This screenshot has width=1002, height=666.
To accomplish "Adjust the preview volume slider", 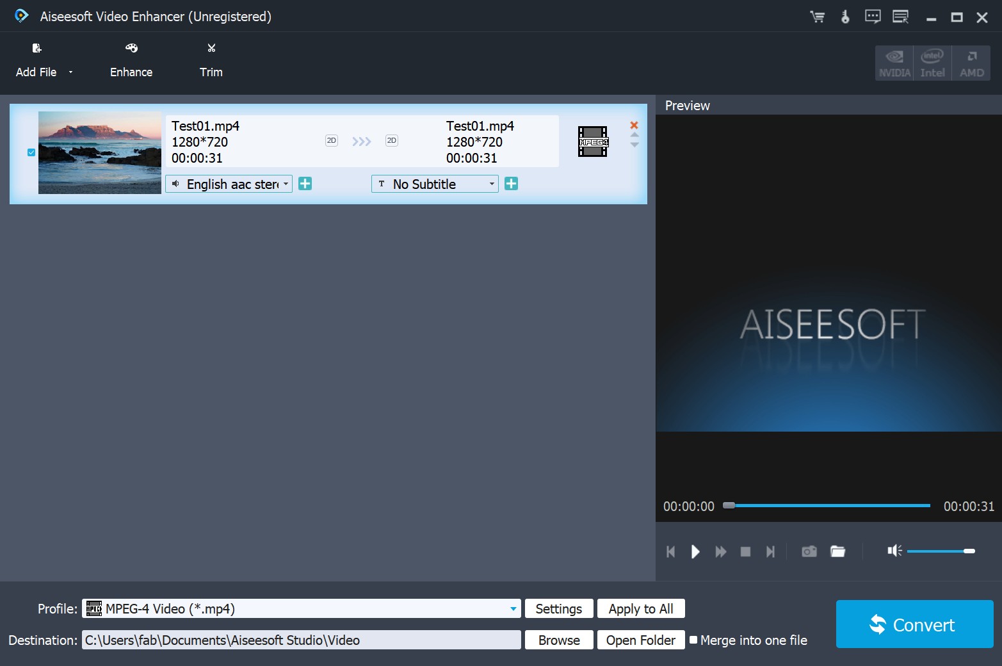I will point(940,551).
